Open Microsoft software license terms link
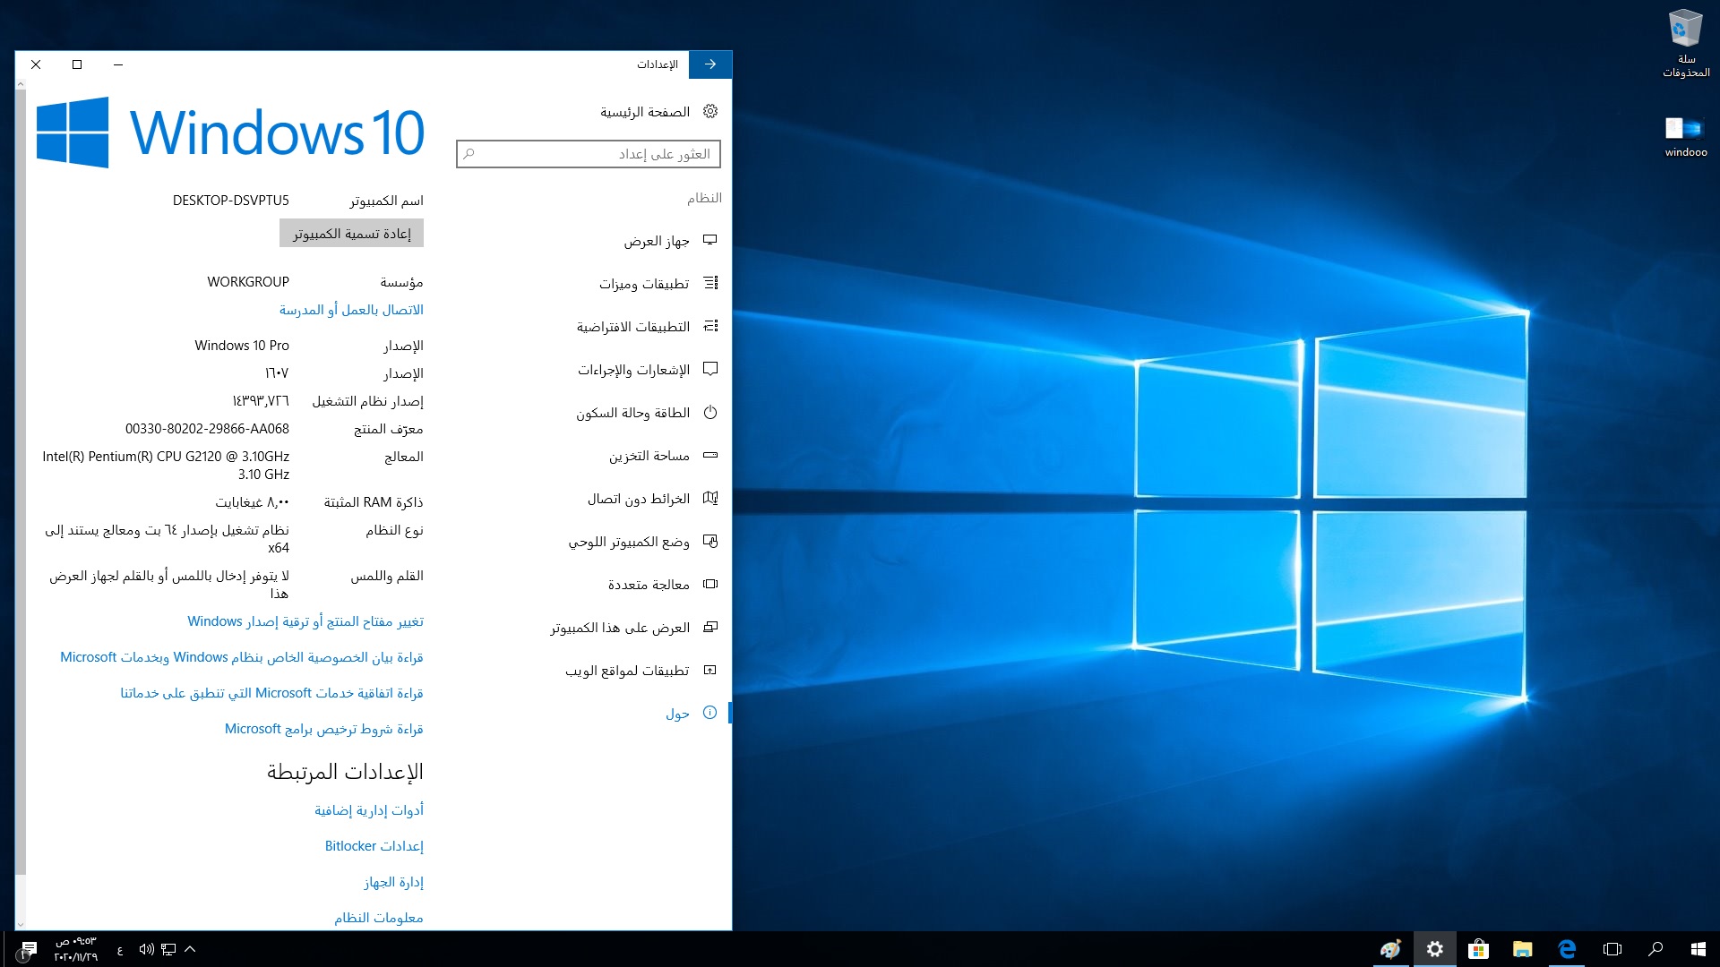The image size is (1720, 967). click(323, 729)
